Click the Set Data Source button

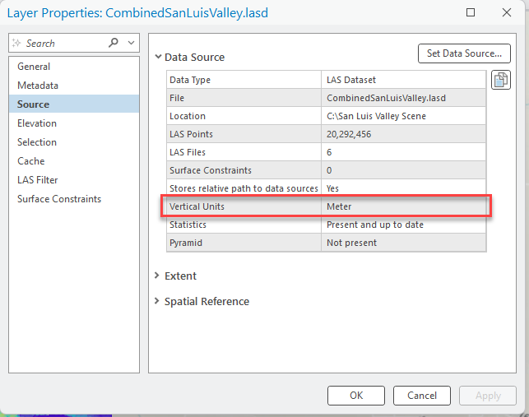pos(464,53)
